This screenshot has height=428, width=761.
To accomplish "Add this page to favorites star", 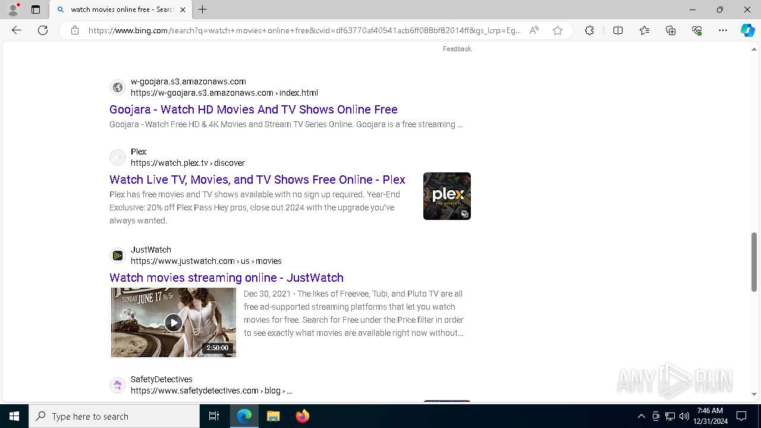I will tap(558, 30).
